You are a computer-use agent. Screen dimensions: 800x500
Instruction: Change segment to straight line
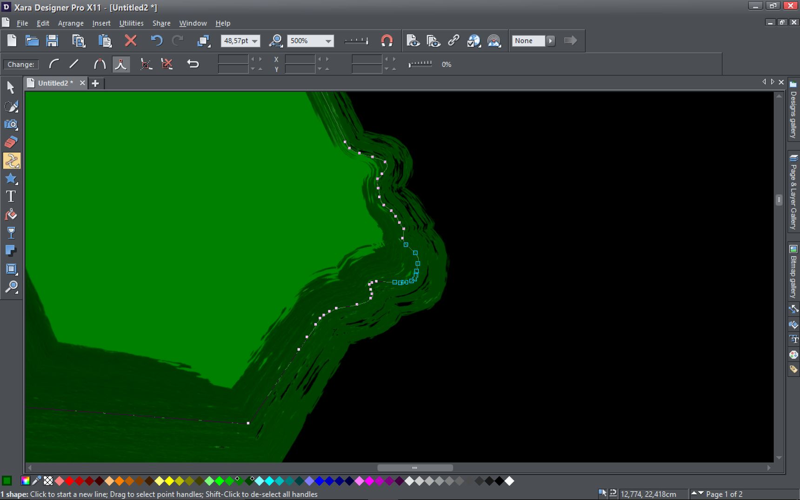(74, 64)
